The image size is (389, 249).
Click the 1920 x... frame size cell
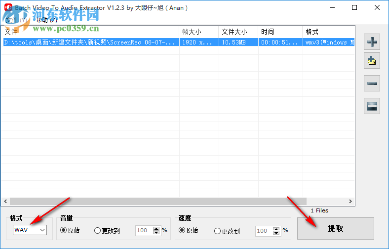click(x=199, y=42)
